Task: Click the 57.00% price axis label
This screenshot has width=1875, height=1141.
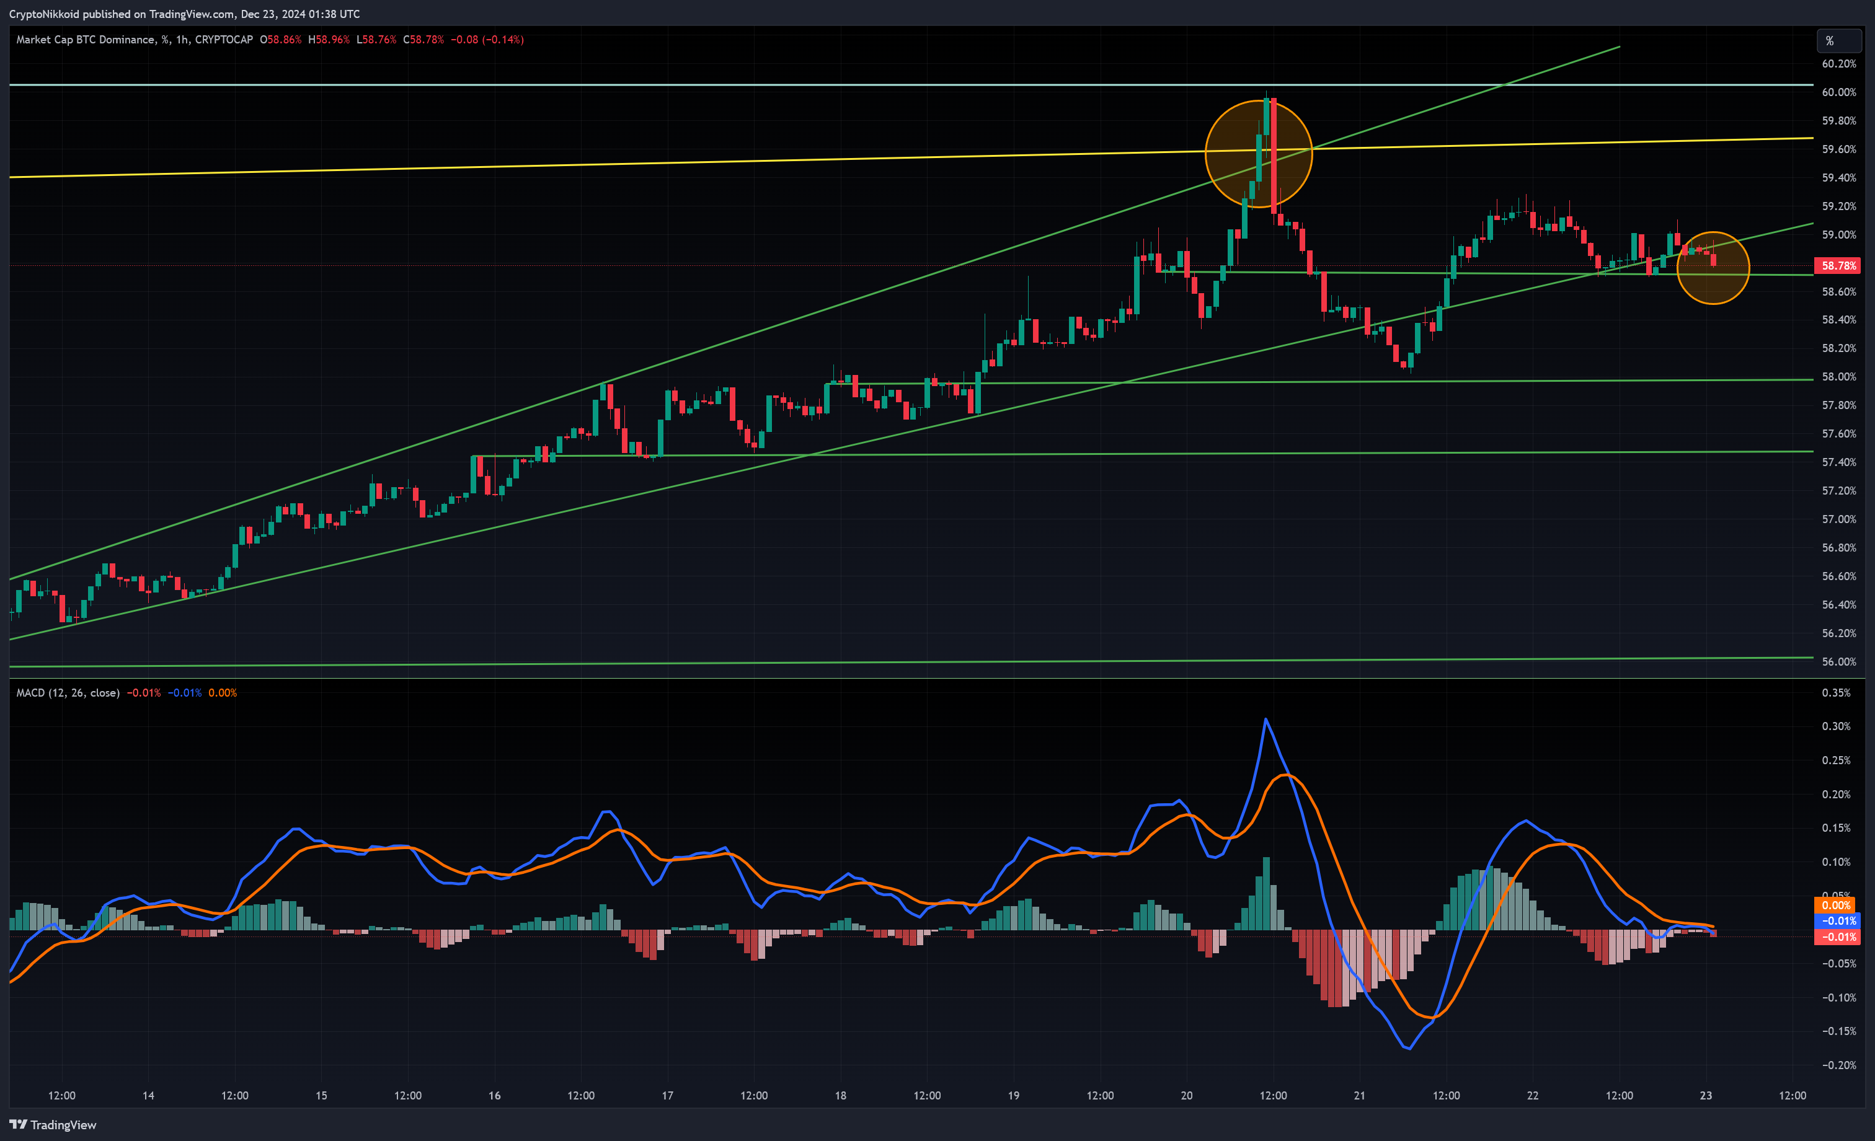Action: 1838,519
